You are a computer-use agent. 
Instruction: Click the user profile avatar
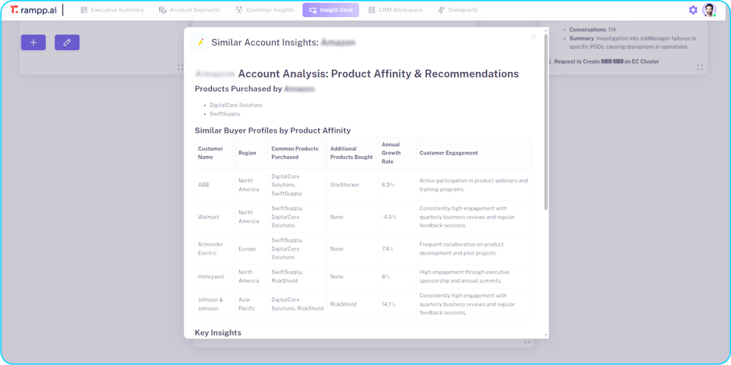(708, 10)
